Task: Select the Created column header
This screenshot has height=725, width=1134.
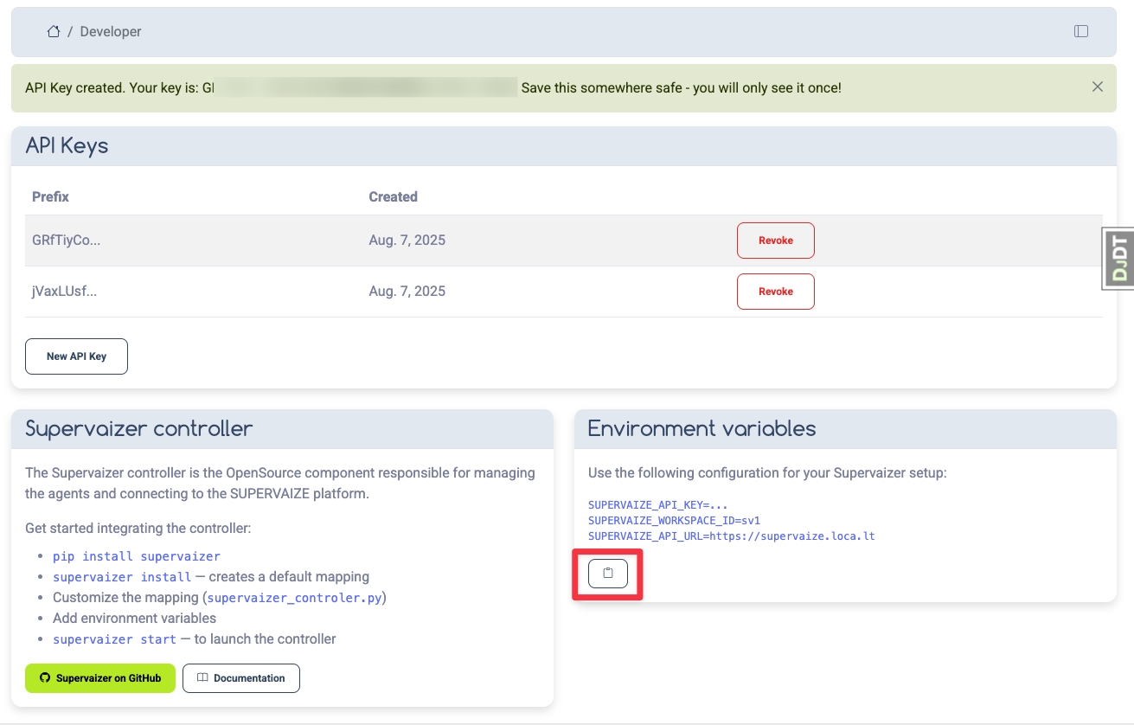Action: [x=393, y=196]
